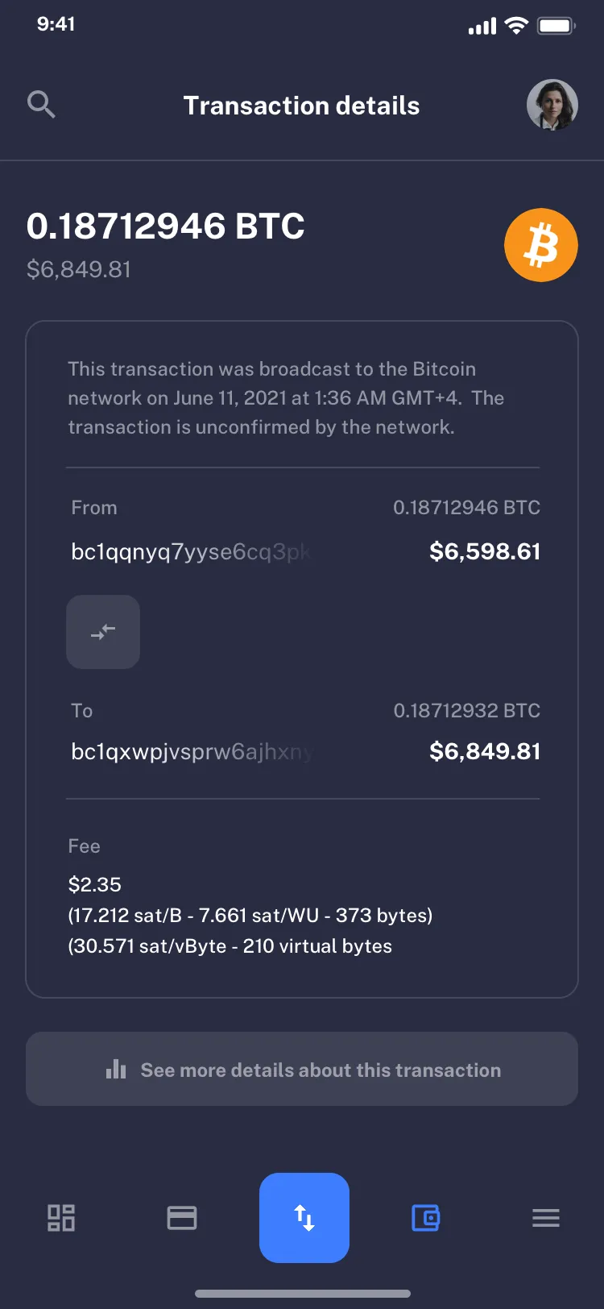Screen dimensions: 604x1309
Task: Click the 0.18712946 BTC amount heading
Action: (x=166, y=226)
